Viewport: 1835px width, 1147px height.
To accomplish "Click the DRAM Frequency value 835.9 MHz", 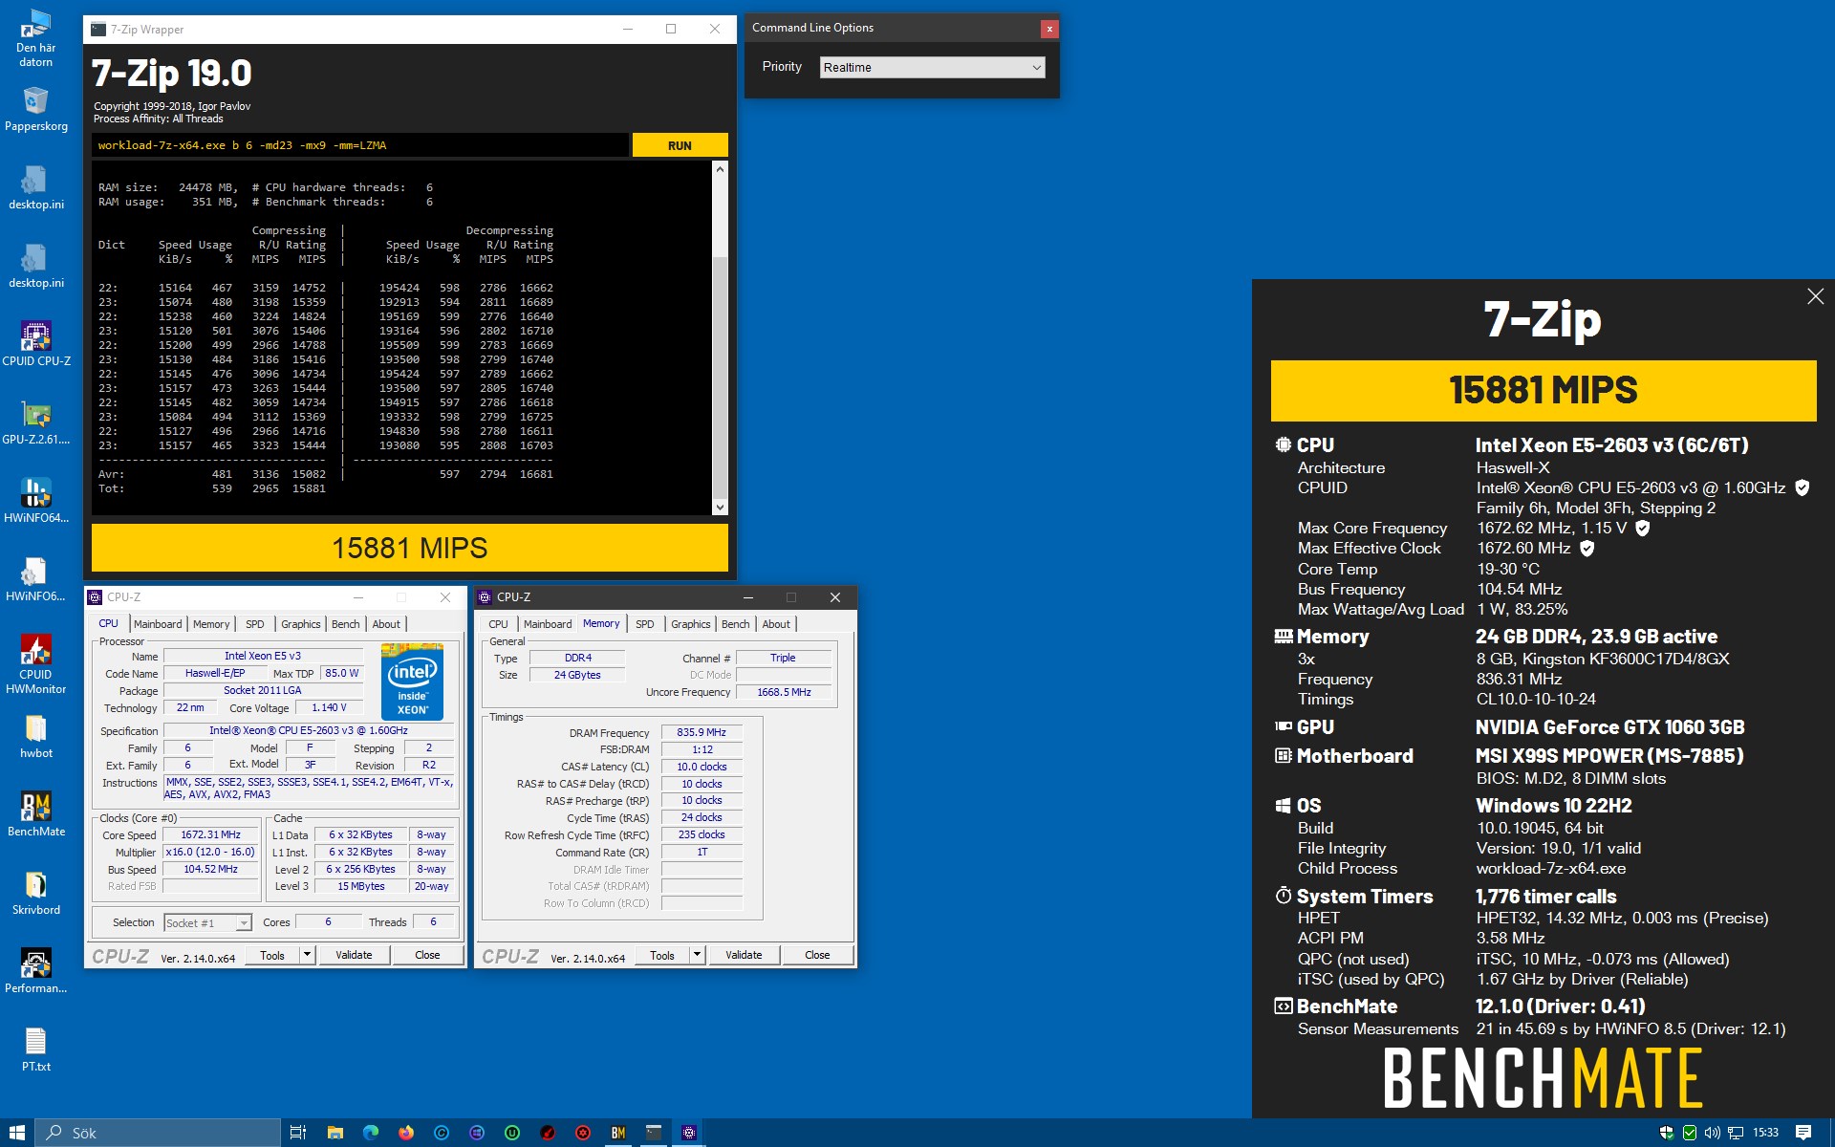I will click(x=702, y=732).
